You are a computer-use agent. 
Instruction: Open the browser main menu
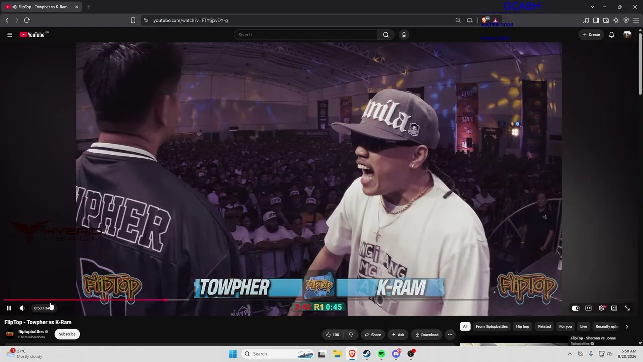click(x=636, y=20)
